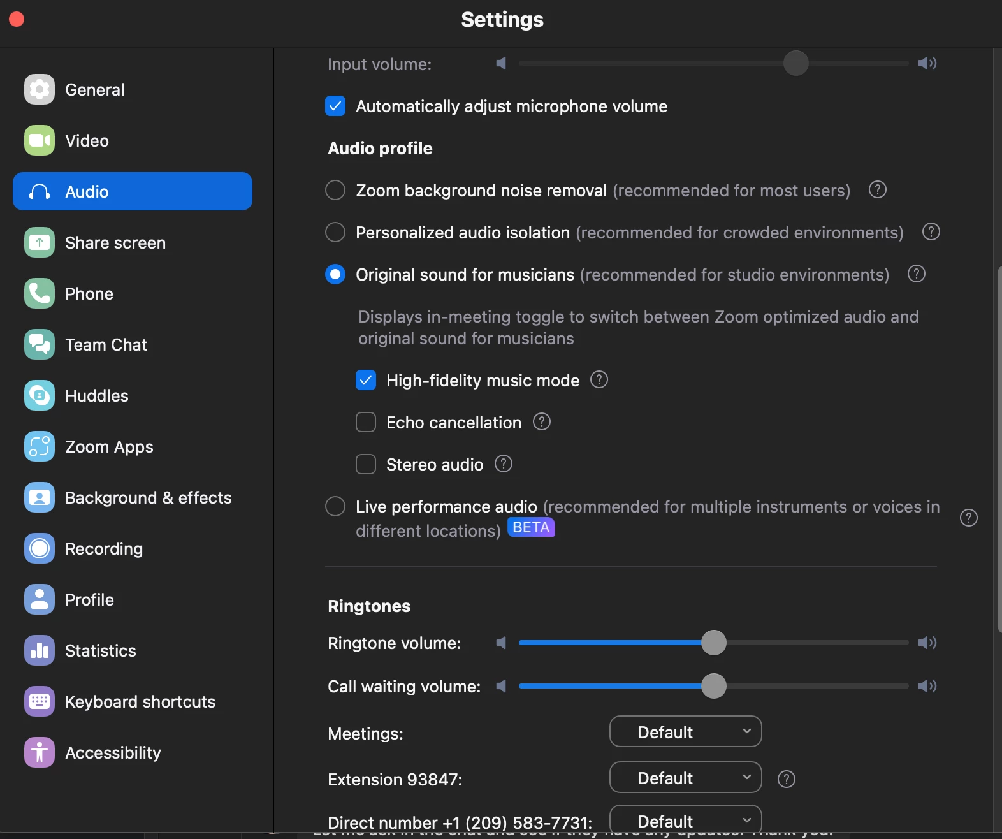Click the Recording circle icon
Screen dimensions: 1002x839
pyautogui.click(x=40, y=548)
